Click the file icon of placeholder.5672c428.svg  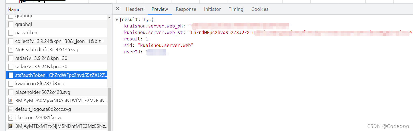(11, 92)
